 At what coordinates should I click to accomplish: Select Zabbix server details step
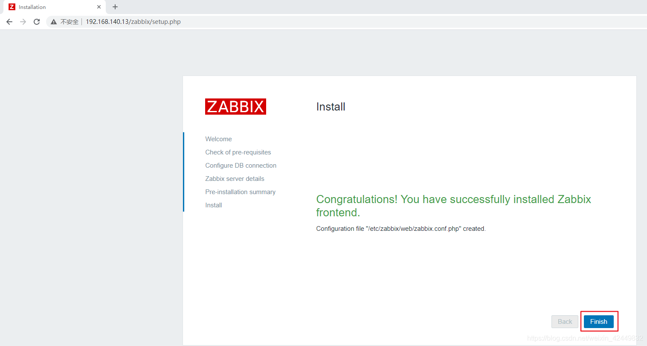(235, 179)
